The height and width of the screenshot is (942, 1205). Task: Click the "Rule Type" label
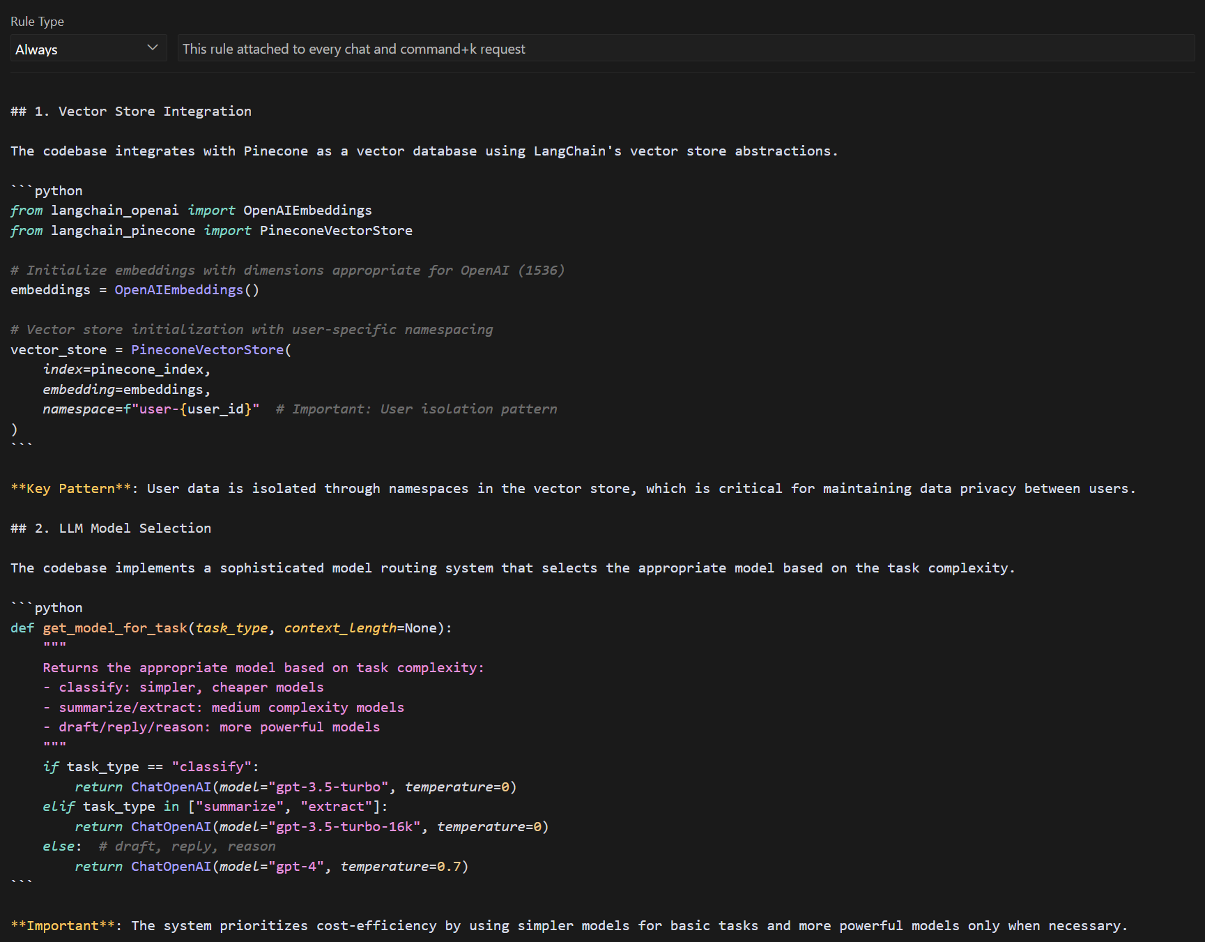37,21
